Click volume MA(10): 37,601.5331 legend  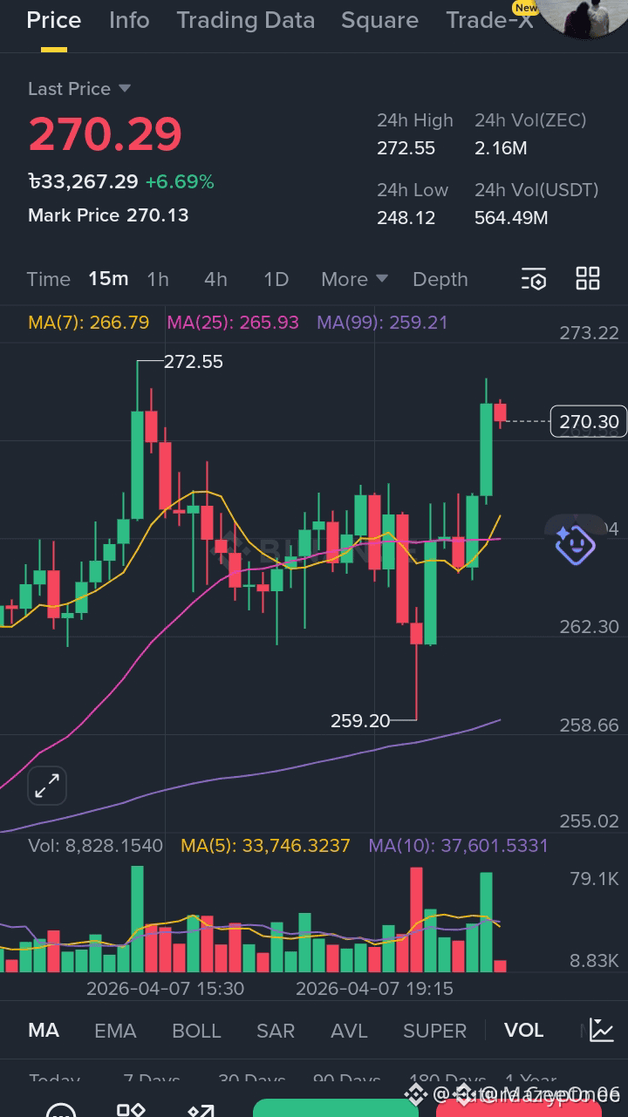(459, 846)
